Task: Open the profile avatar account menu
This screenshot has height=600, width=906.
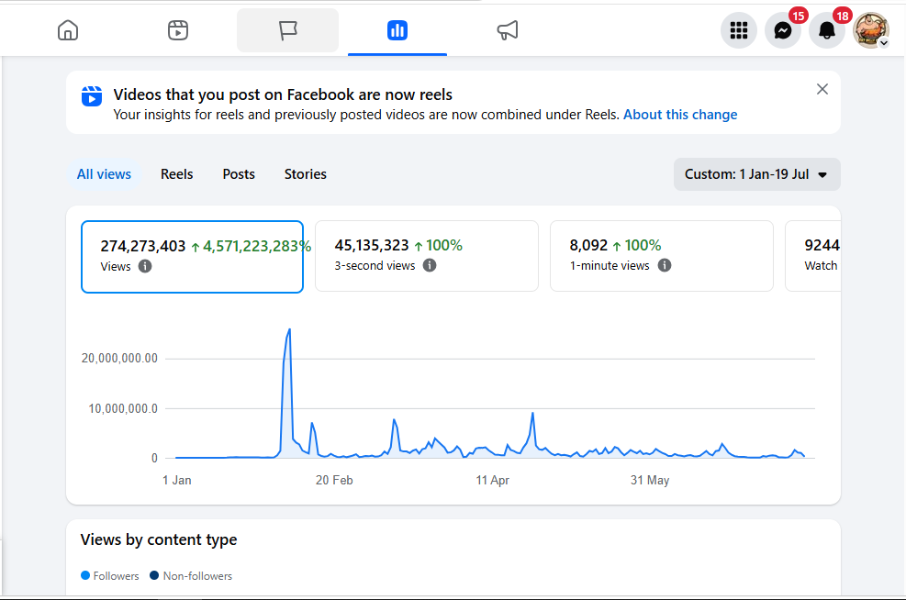Action: [871, 30]
